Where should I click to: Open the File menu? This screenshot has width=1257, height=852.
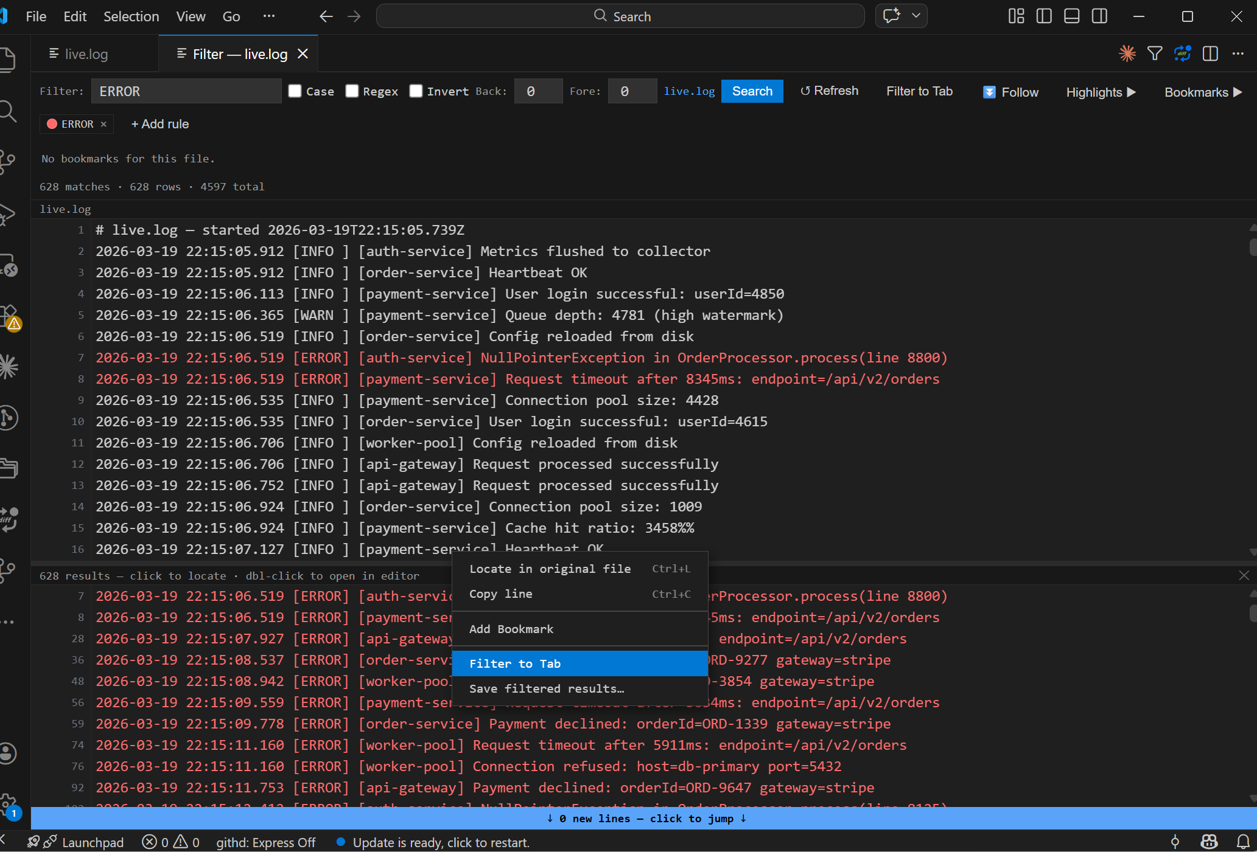click(x=36, y=16)
